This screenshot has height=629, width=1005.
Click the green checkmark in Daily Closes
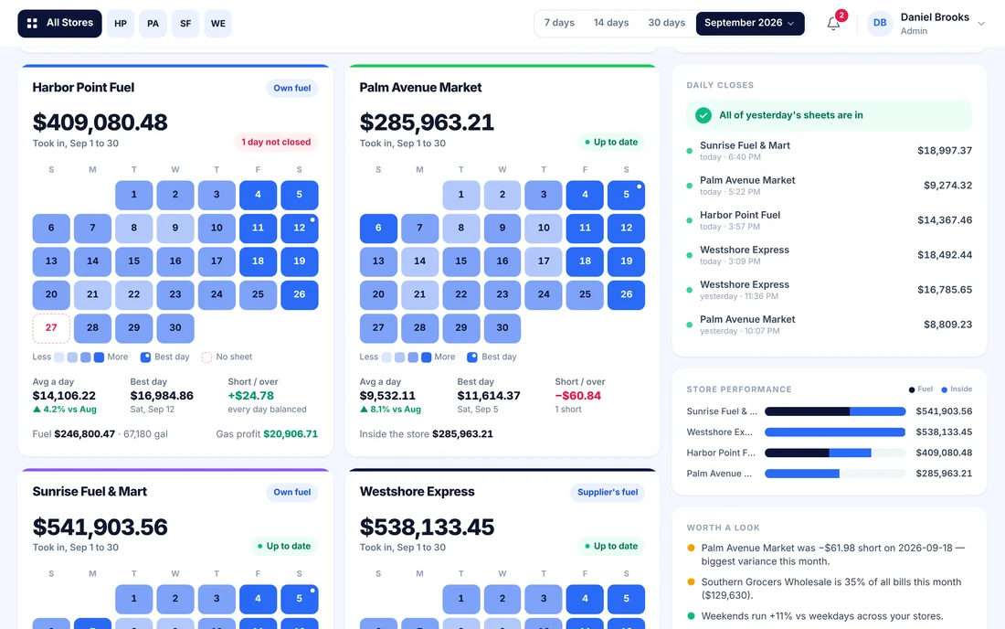pos(703,115)
